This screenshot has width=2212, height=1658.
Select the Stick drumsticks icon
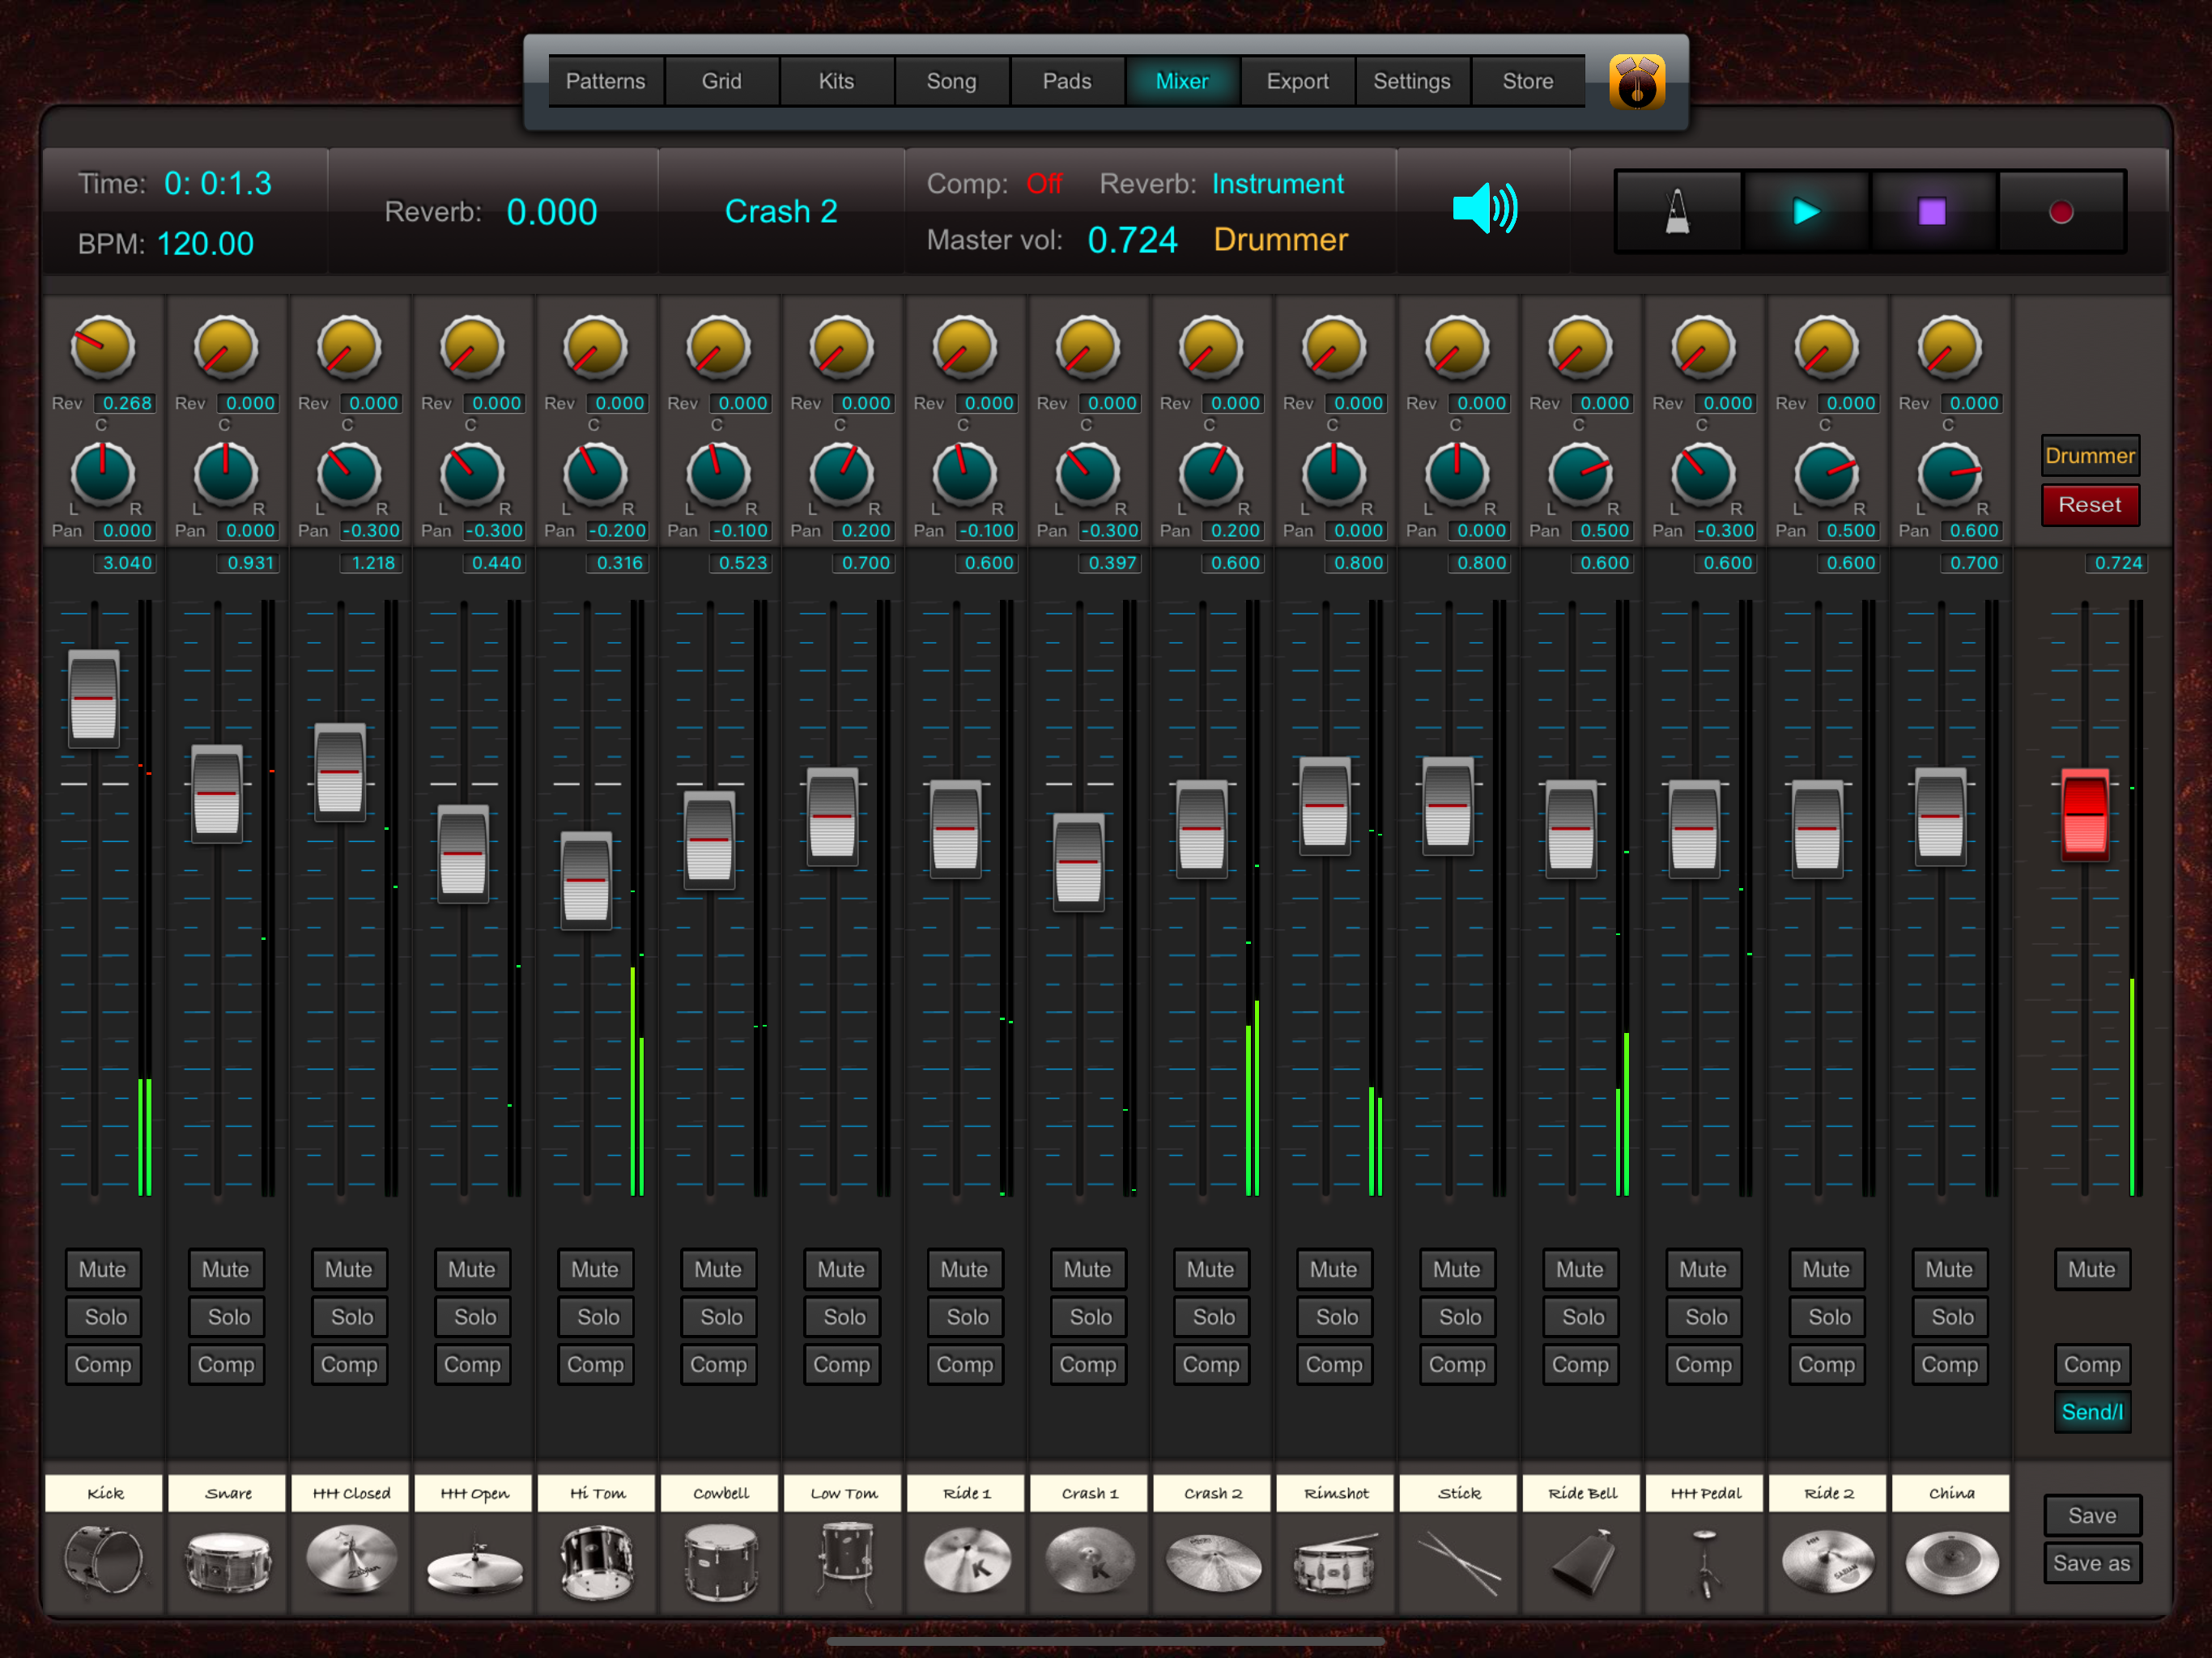pyautogui.click(x=1459, y=1560)
